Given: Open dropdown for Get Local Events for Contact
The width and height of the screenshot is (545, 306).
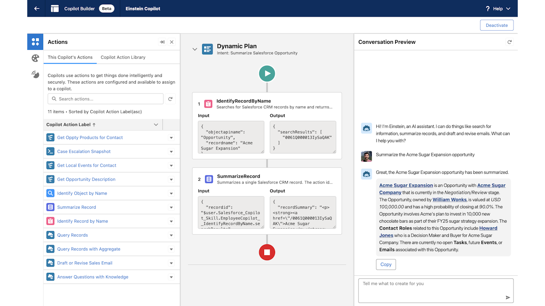Looking at the screenshot, I should pos(171,166).
